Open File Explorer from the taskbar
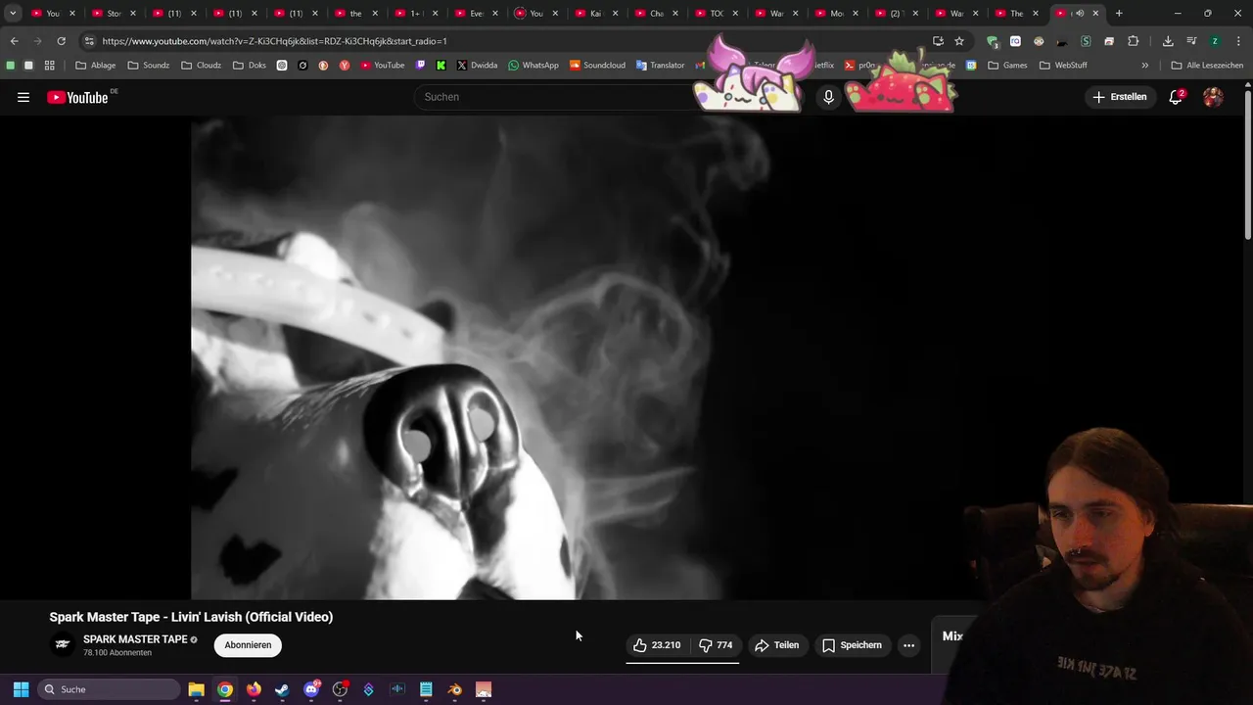 pyautogui.click(x=196, y=689)
